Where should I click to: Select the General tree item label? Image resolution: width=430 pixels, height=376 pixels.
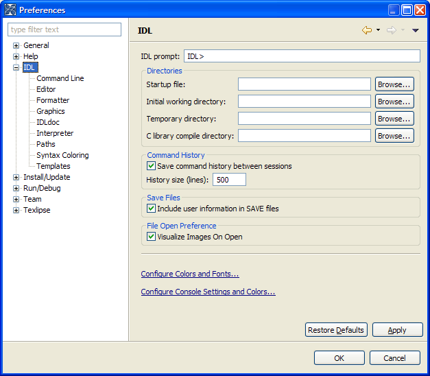tap(36, 45)
